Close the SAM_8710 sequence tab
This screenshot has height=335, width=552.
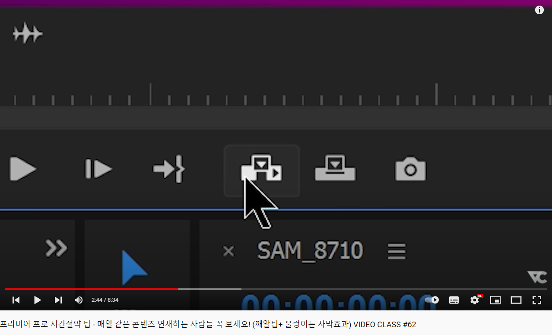coord(228,251)
